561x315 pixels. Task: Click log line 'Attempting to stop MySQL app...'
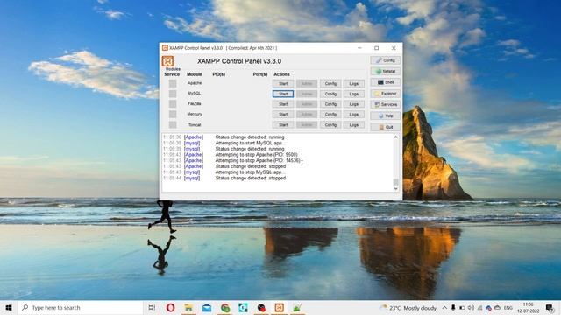(x=251, y=172)
